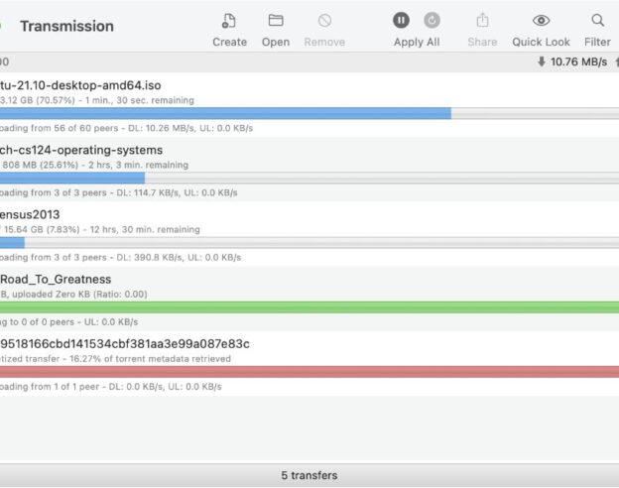The image size is (619, 488).
Task: Click the '56 of 60 peers' status line
Action: (126, 128)
